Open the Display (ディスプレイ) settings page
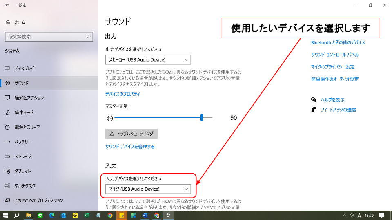The image size is (392, 220). coord(24,68)
